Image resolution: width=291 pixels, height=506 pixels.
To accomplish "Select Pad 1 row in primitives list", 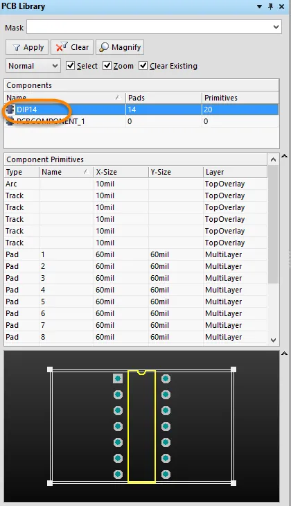I will pyautogui.click(x=136, y=254).
